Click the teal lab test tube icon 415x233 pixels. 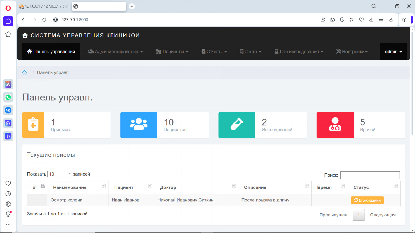tap(237, 125)
